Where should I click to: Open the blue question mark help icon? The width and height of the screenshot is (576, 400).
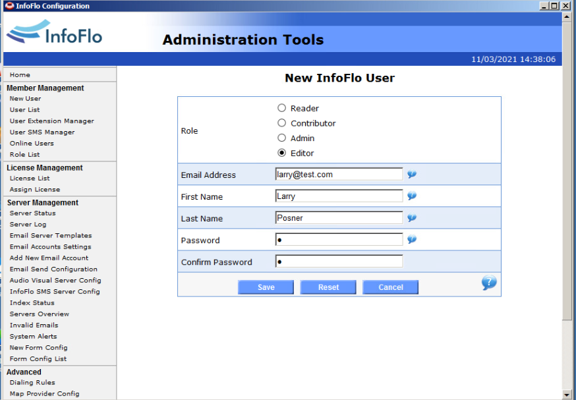pyautogui.click(x=488, y=283)
